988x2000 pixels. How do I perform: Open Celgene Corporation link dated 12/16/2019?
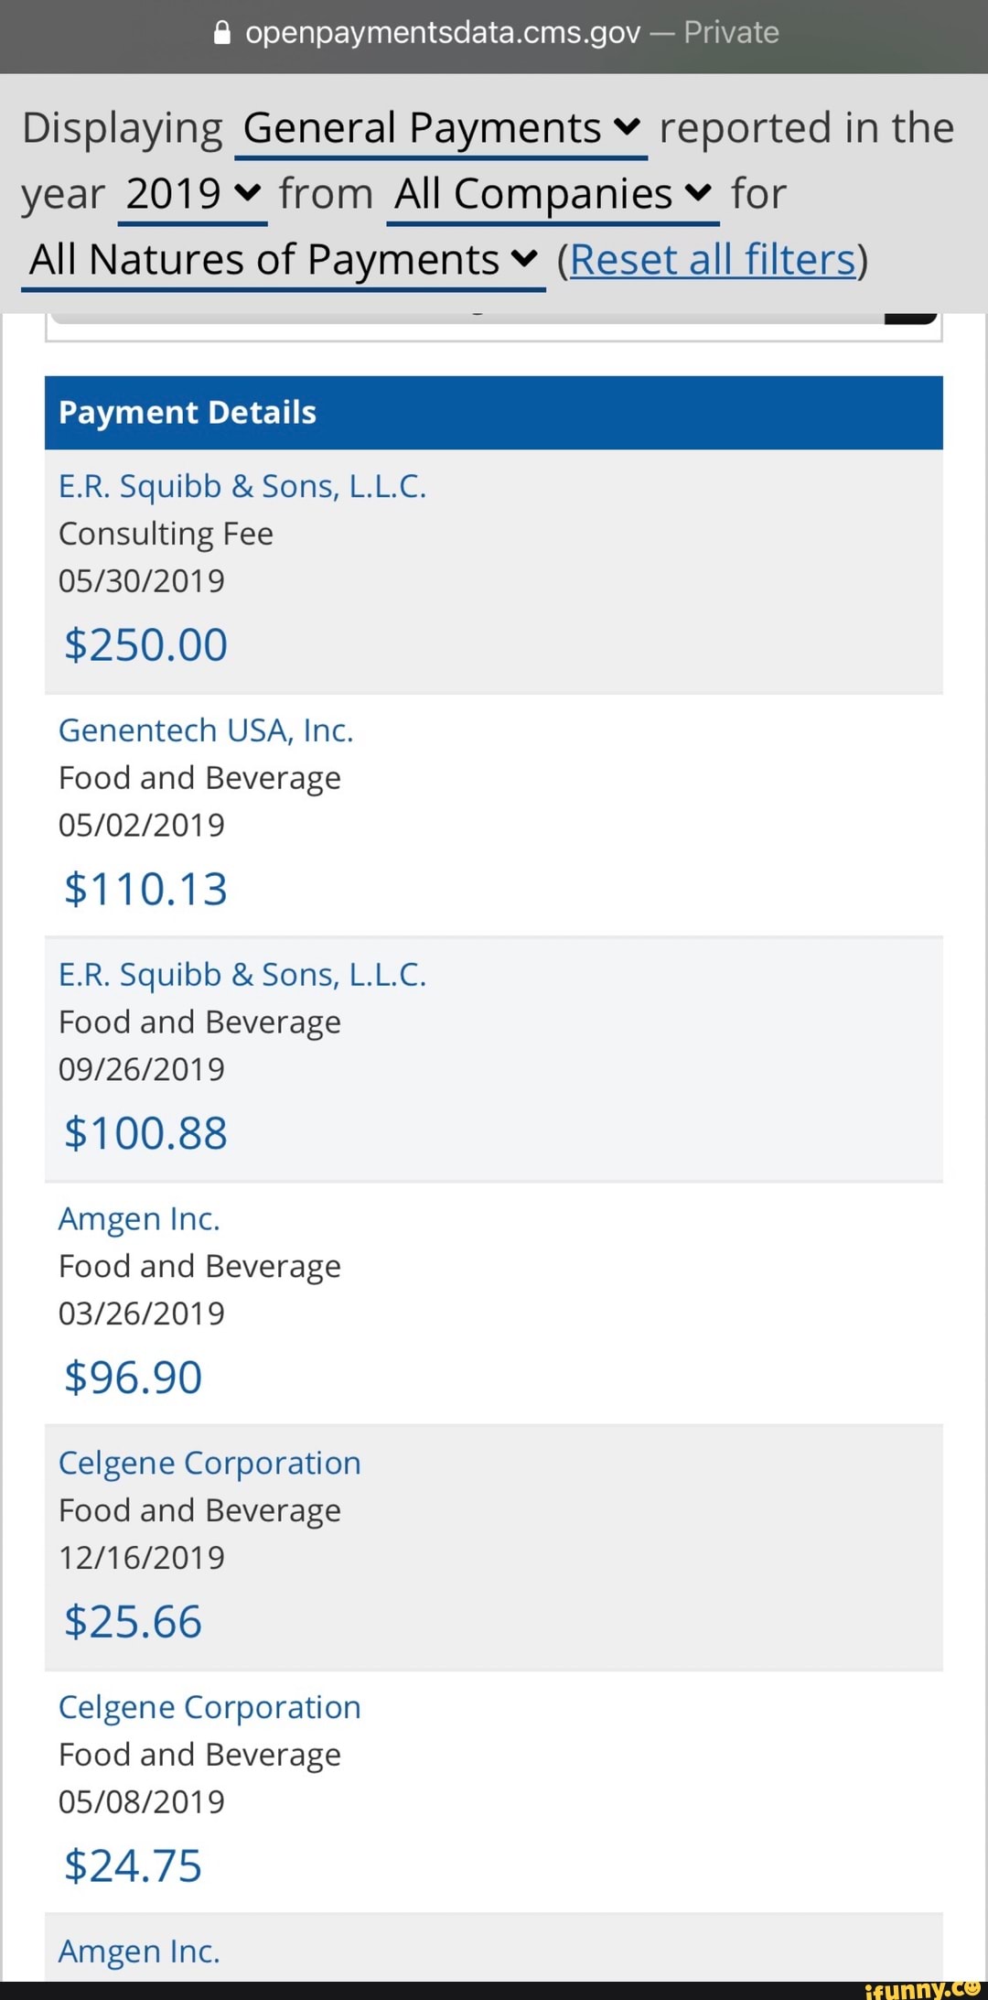(x=209, y=1464)
